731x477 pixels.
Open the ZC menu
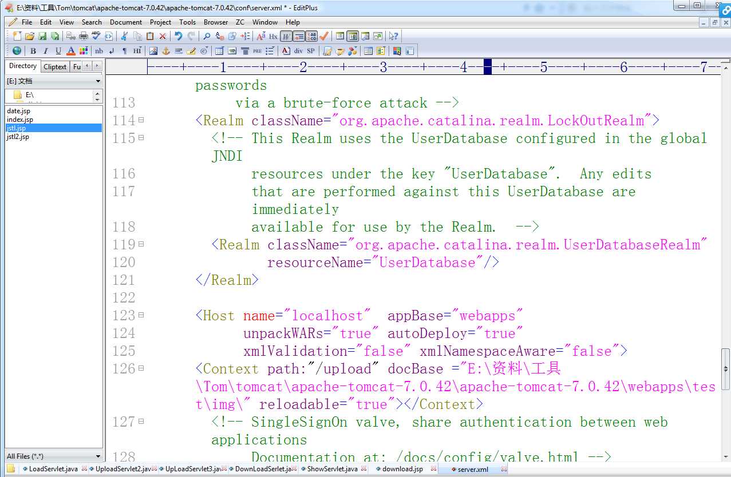click(240, 22)
